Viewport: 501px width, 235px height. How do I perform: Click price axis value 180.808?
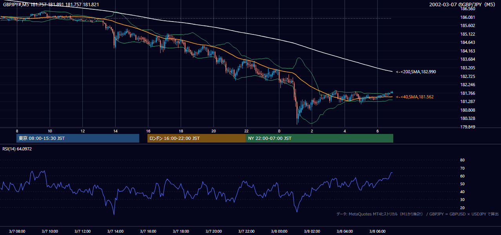pos(467,110)
